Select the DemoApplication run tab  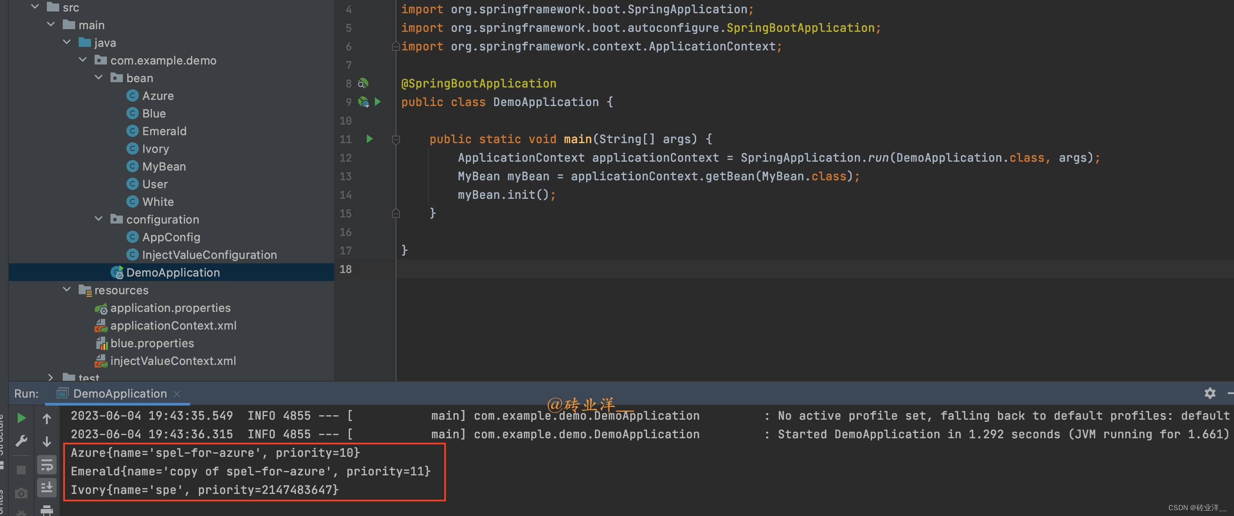(119, 394)
